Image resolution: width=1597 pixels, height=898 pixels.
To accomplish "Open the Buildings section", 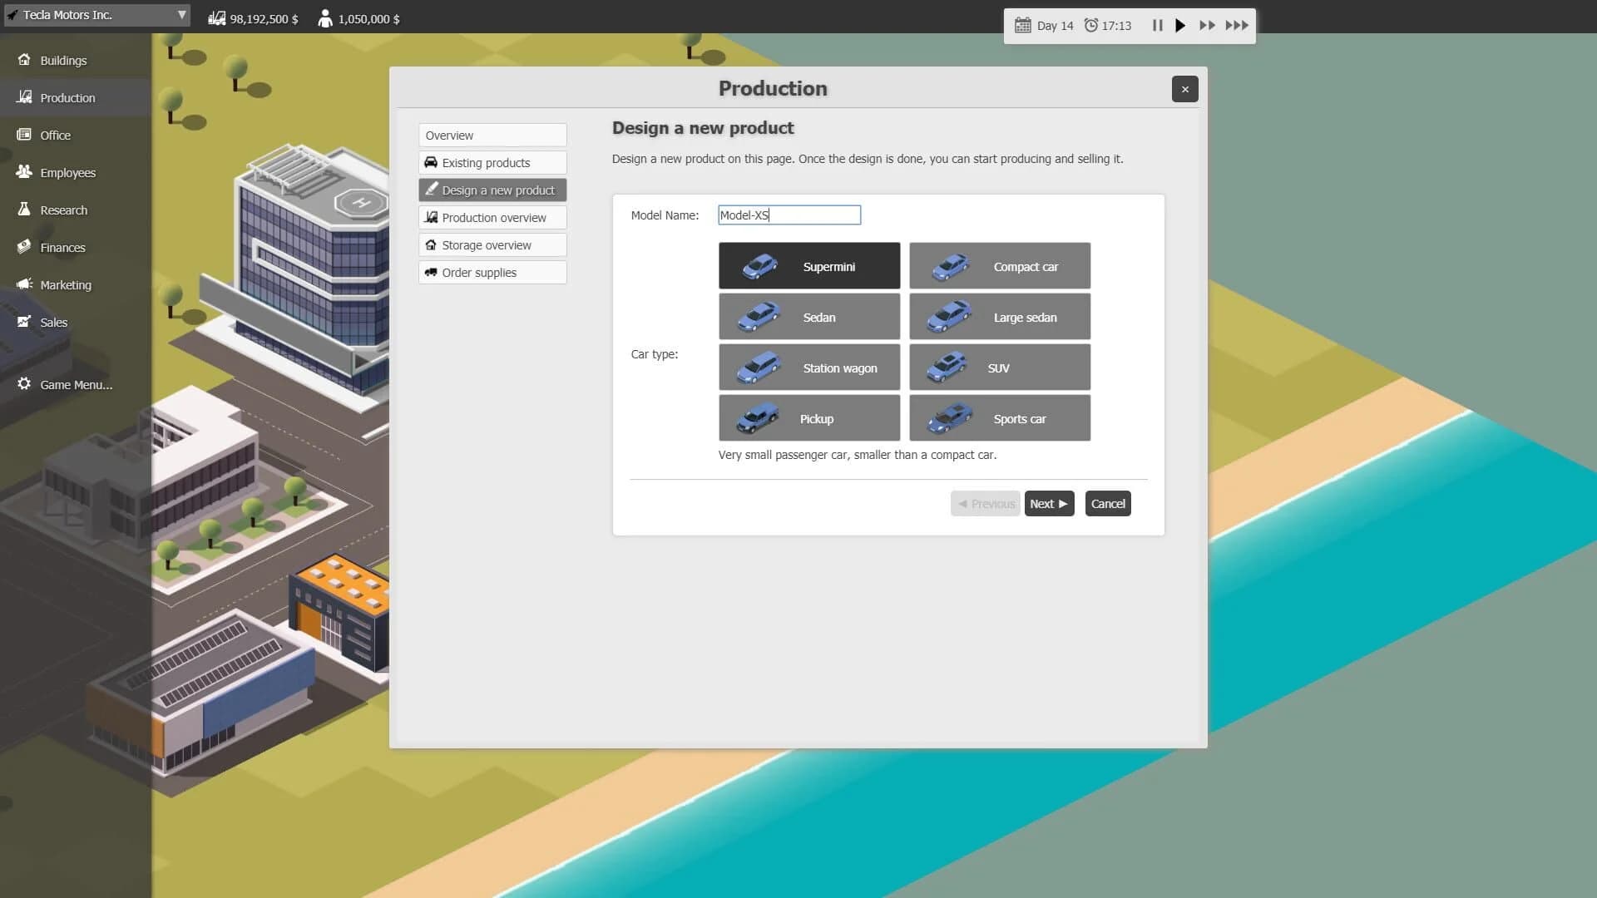I will pos(62,60).
